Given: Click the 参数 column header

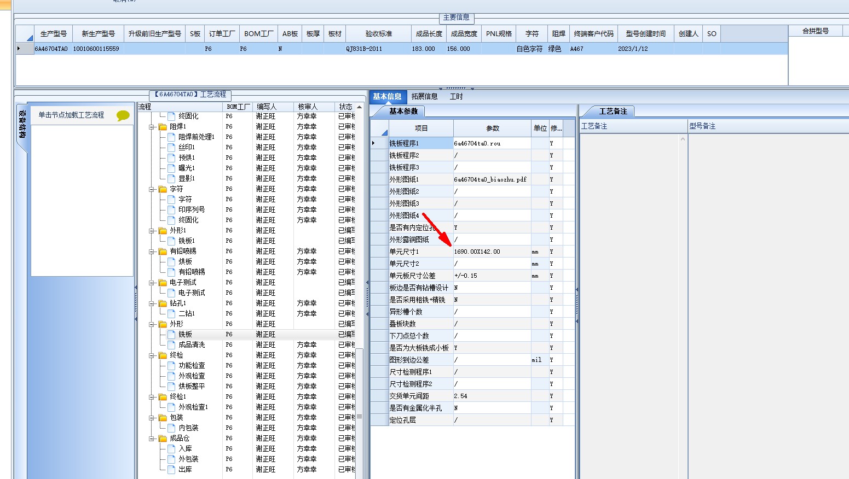Looking at the screenshot, I should tap(493, 128).
